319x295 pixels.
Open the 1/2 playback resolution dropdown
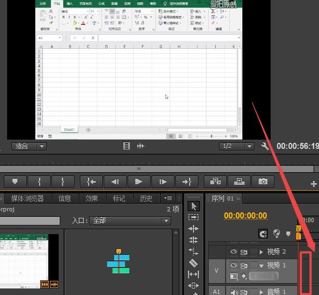tap(236, 146)
